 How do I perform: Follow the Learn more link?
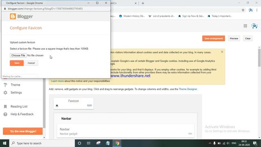57,81
